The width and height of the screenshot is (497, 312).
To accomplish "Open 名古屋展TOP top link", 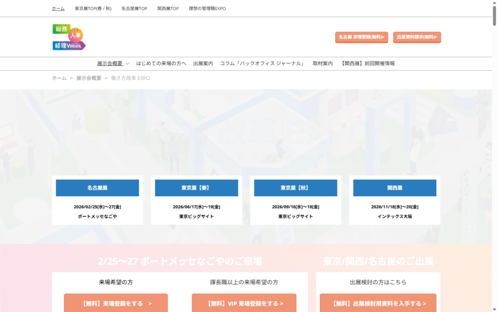I will 134,9.
